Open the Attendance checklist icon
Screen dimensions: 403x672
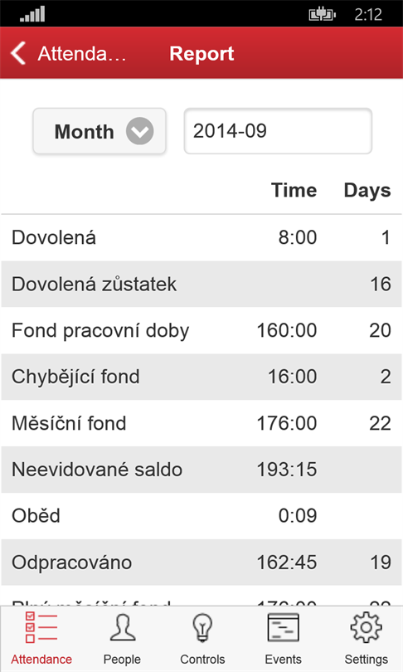coord(41,627)
